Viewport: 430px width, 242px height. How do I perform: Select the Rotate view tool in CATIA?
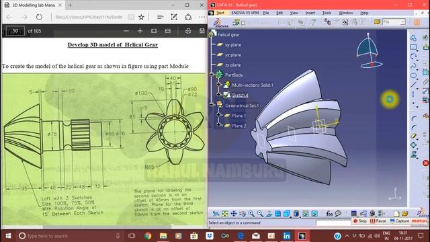tap(243, 214)
